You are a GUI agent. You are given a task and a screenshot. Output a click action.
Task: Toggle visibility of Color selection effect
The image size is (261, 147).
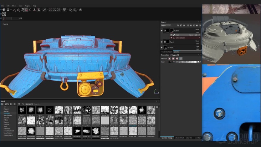(x=171, y=37)
